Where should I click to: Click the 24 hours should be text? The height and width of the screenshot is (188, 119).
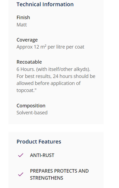74,76
